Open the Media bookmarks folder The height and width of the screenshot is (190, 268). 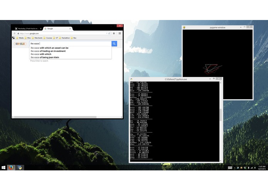20,38
